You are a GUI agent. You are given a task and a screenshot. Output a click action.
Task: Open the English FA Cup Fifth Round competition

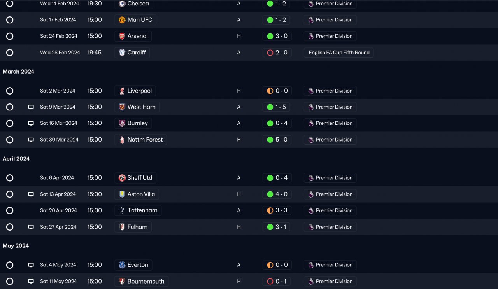(x=339, y=53)
